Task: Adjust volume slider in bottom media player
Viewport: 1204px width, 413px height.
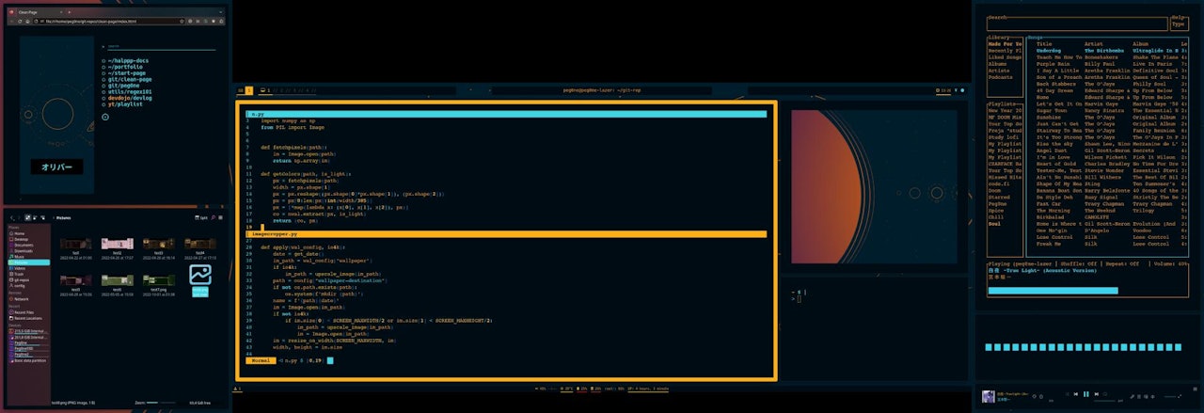Action: 1170,397
